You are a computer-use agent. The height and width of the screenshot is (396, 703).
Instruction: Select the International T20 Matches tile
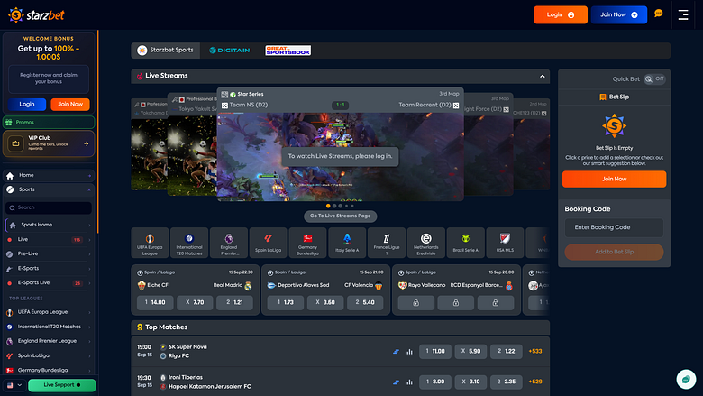(x=189, y=243)
